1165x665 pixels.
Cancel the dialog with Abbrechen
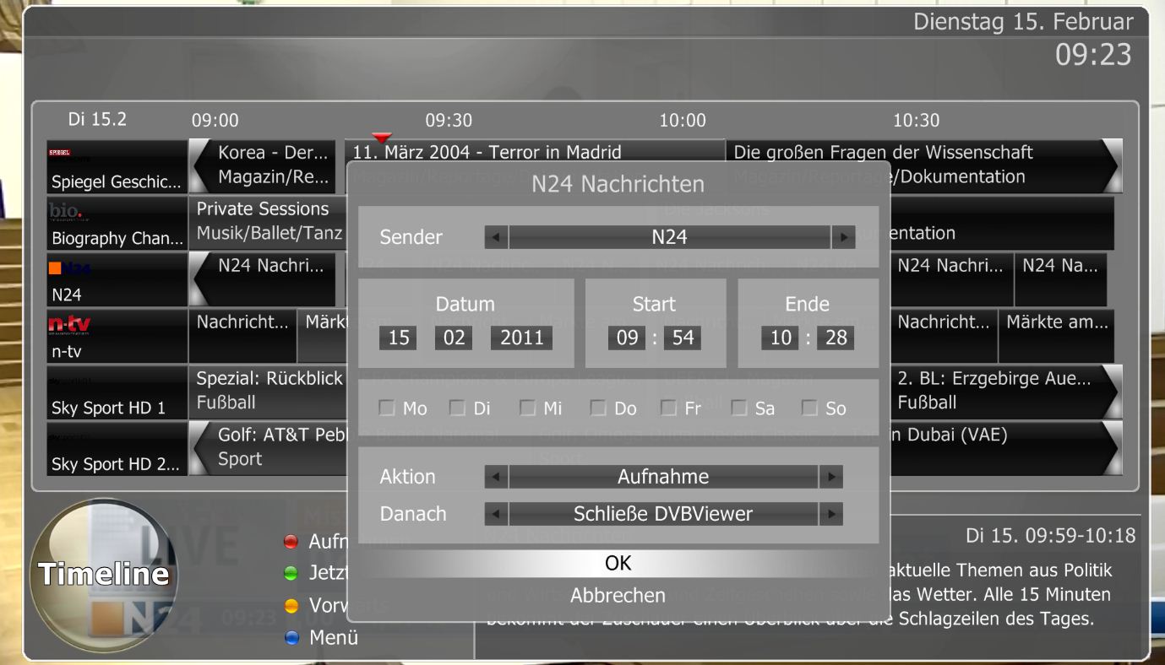618,595
